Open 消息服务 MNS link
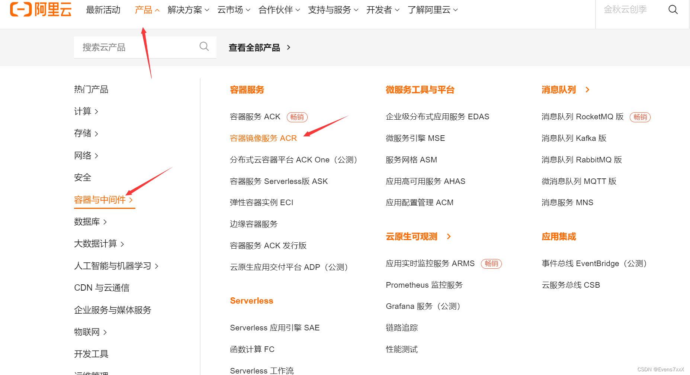The width and height of the screenshot is (690, 375). [568, 203]
